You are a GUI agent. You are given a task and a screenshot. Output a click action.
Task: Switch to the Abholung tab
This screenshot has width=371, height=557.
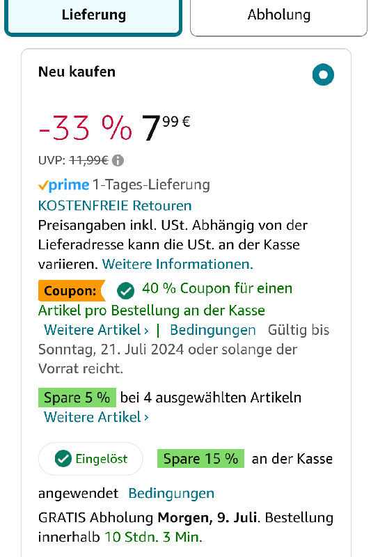(278, 16)
